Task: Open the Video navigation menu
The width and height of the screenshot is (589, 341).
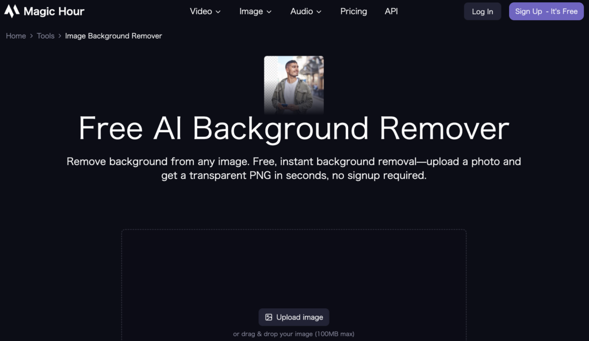Action: click(x=201, y=12)
